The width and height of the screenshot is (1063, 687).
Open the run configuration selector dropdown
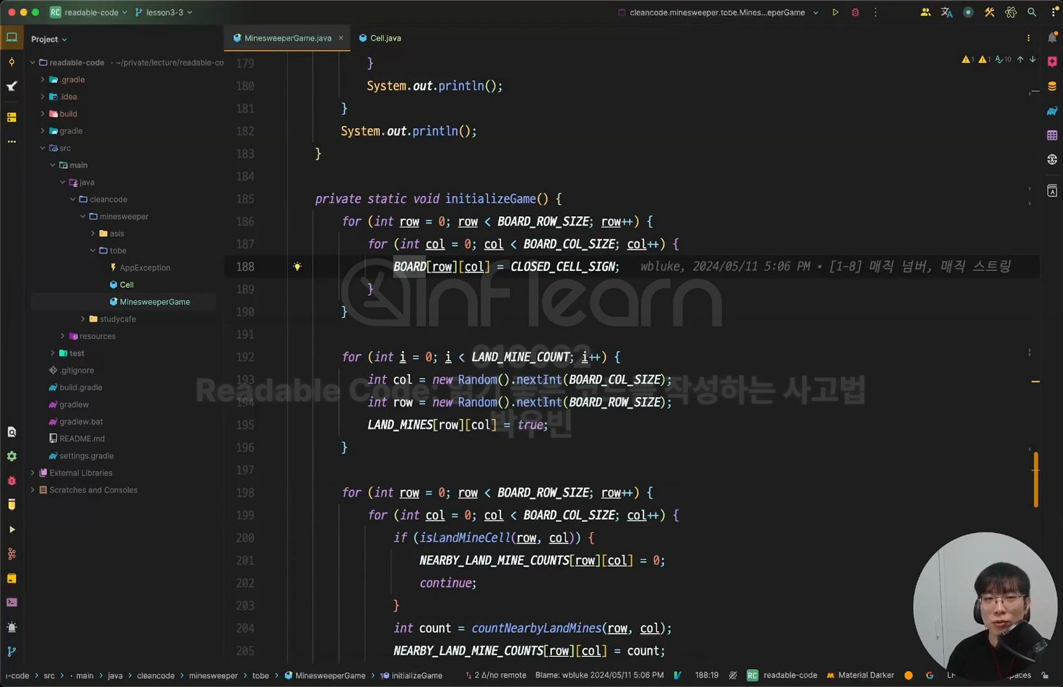718,12
